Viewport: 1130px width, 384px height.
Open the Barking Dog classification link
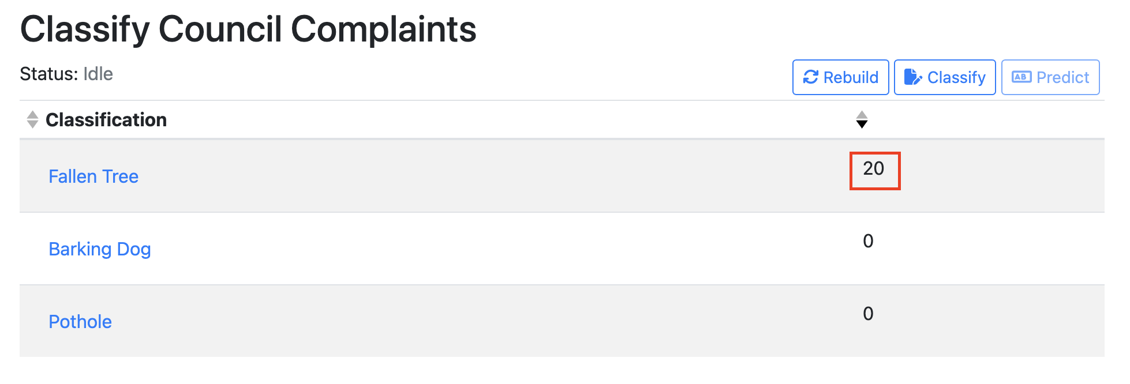click(x=100, y=249)
